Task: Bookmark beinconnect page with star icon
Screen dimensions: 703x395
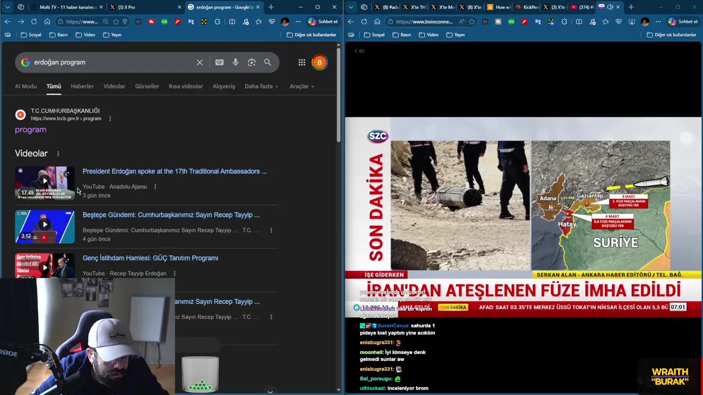Action: [472, 21]
